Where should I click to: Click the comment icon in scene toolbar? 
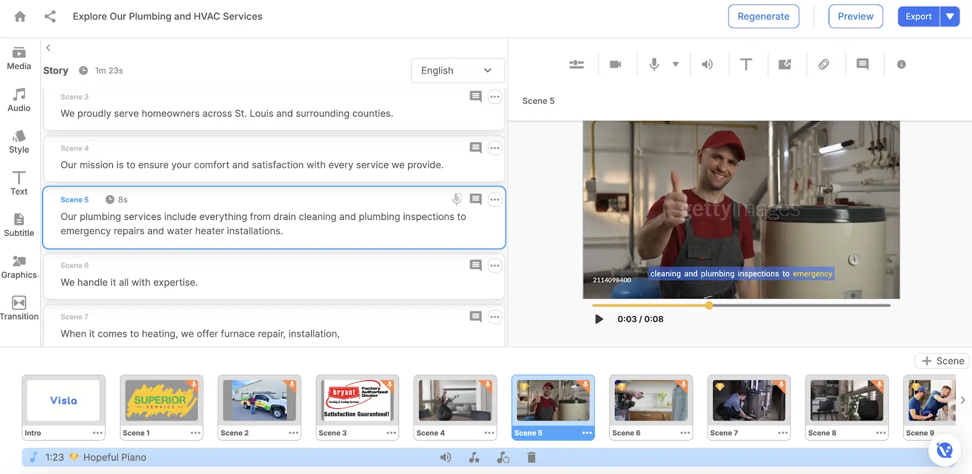(x=863, y=64)
